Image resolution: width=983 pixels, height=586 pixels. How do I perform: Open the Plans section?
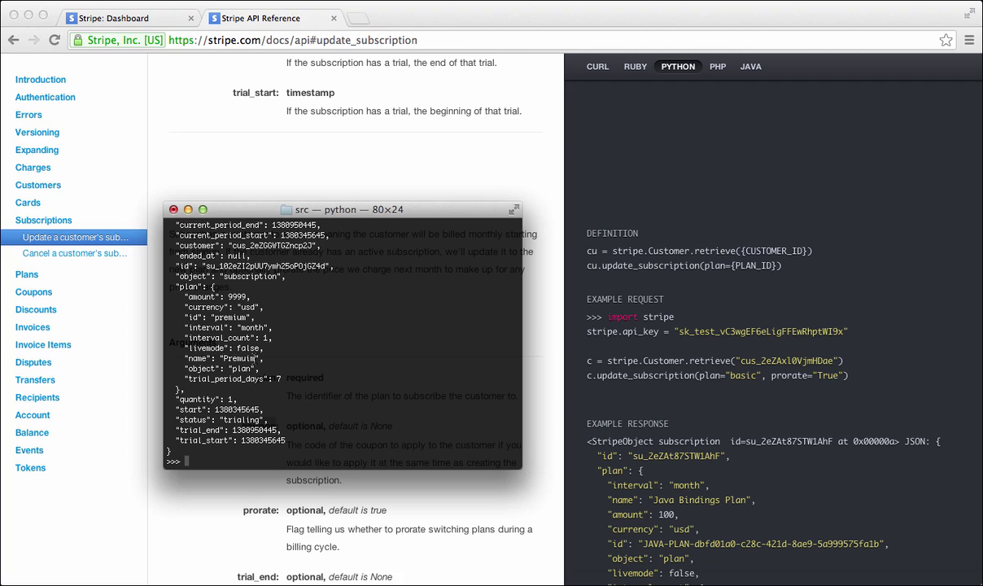tap(27, 275)
